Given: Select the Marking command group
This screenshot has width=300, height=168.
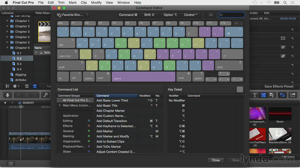Looking at the screenshot, I should (68, 136).
